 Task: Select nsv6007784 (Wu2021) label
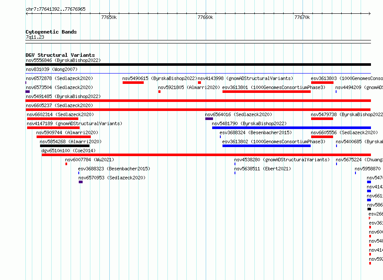point(90,160)
